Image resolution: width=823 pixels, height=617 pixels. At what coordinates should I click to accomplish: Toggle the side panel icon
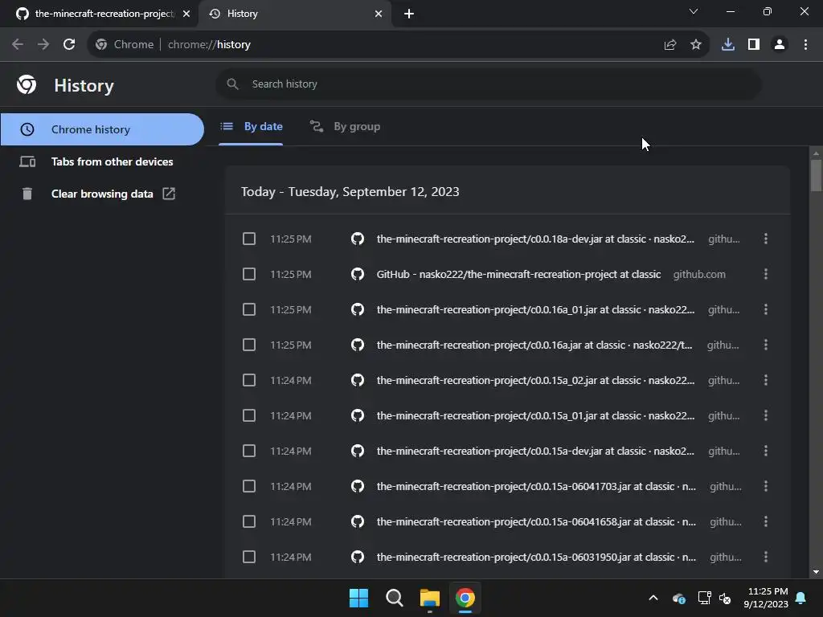click(x=754, y=45)
